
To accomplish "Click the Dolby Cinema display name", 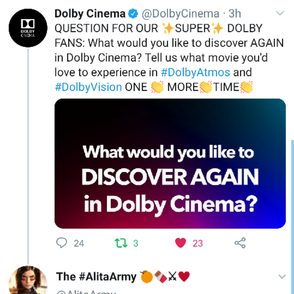I will [x=90, y=14].
